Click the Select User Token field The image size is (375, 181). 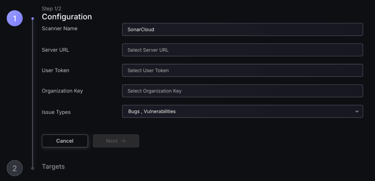point(242,70)
